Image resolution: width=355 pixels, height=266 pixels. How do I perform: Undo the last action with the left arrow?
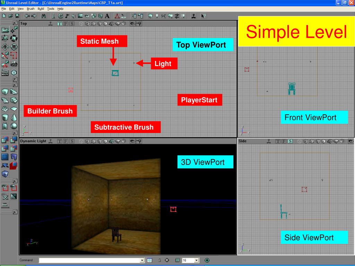click(x=27, y=16)
